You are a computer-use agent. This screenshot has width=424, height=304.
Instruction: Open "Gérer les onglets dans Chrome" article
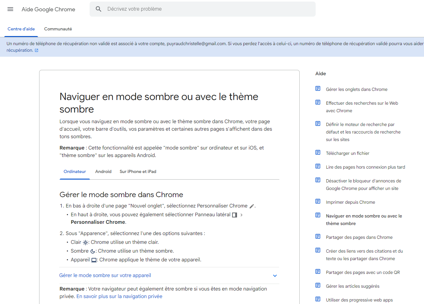(357, 89)
